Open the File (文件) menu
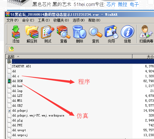This screenshot has width=154, height=139. click(x=12, y=20)
